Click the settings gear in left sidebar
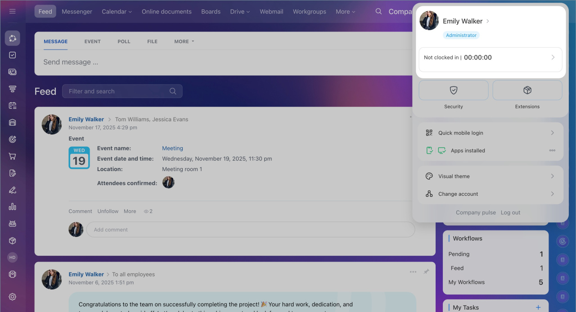Screen dimensions: 576x312 13,297
